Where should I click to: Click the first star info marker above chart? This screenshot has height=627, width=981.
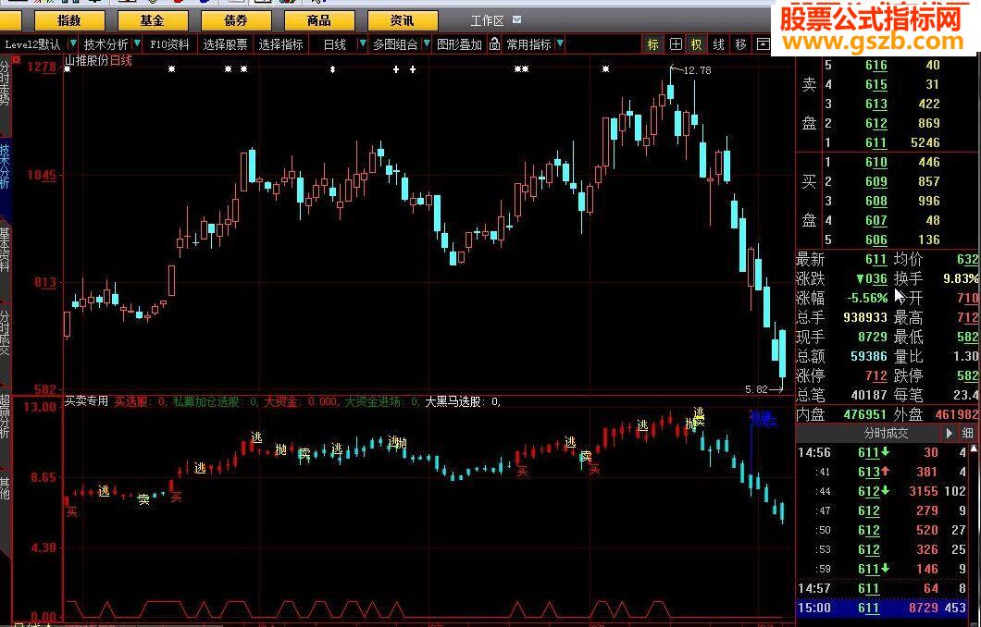[x=68, y=69]
